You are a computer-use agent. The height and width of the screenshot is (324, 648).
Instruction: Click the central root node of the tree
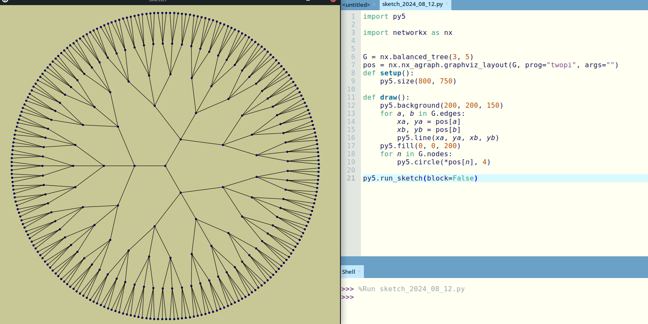165,166
